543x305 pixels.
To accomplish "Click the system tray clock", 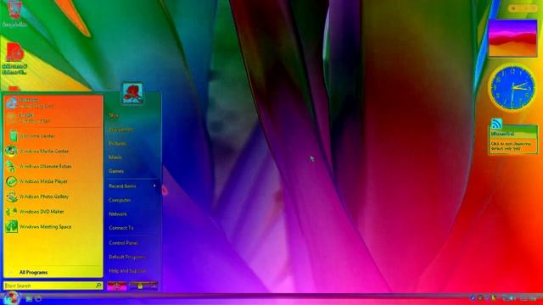I will point(529,298).
